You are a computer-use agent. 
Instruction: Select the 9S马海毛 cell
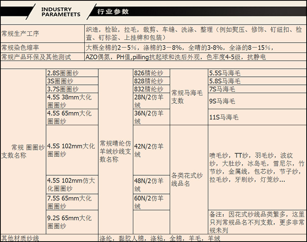[257, 101]
